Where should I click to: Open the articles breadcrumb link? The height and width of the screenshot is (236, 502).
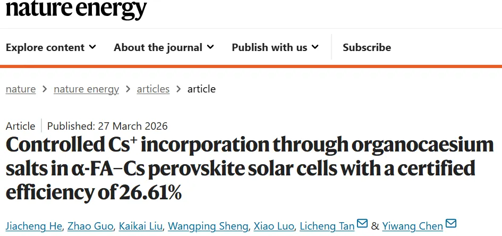[x=153, y=89]
